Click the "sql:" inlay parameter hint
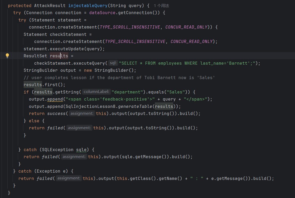Screen dimensions: 295x198 [x=113, y=63]
